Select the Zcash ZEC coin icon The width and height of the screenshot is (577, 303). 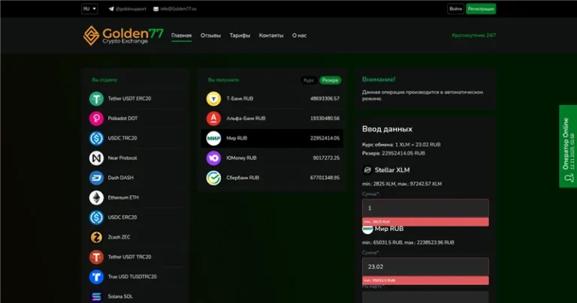[96, 238]
